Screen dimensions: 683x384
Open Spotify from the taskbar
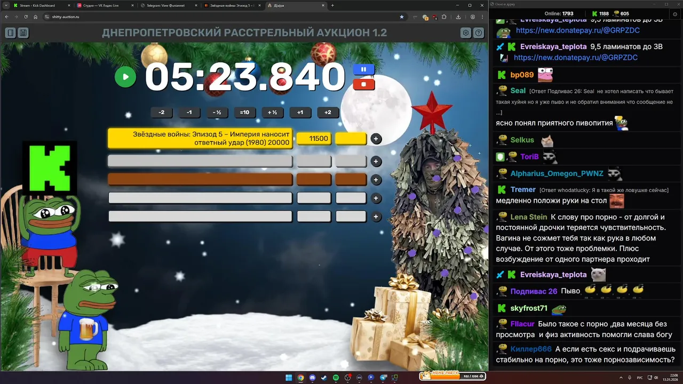(336, 378)
